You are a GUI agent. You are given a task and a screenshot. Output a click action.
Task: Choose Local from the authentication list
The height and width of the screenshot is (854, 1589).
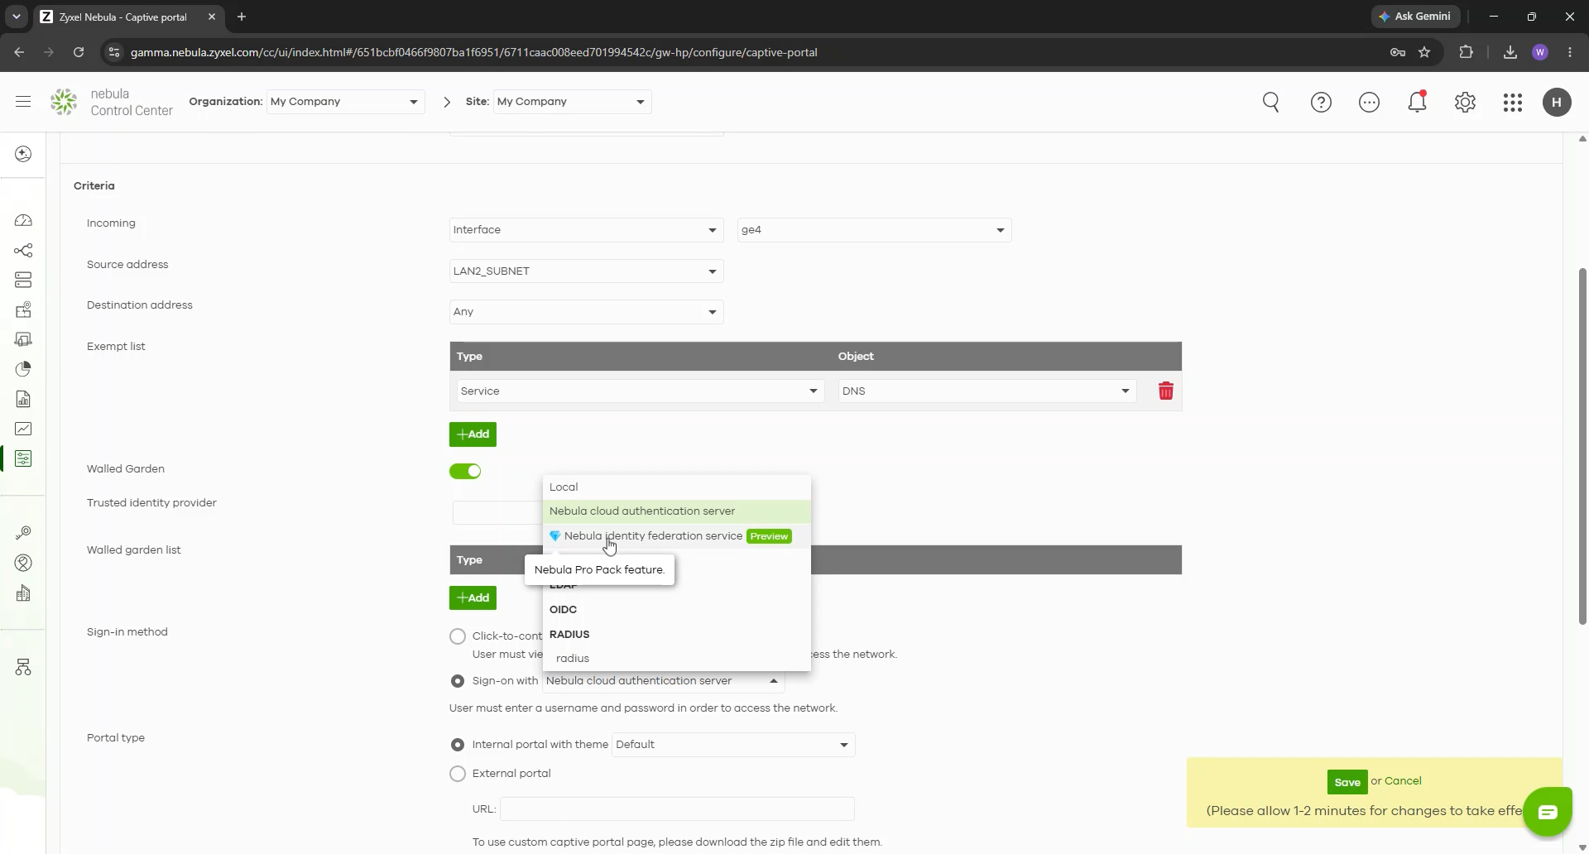(x=677, y=487)
